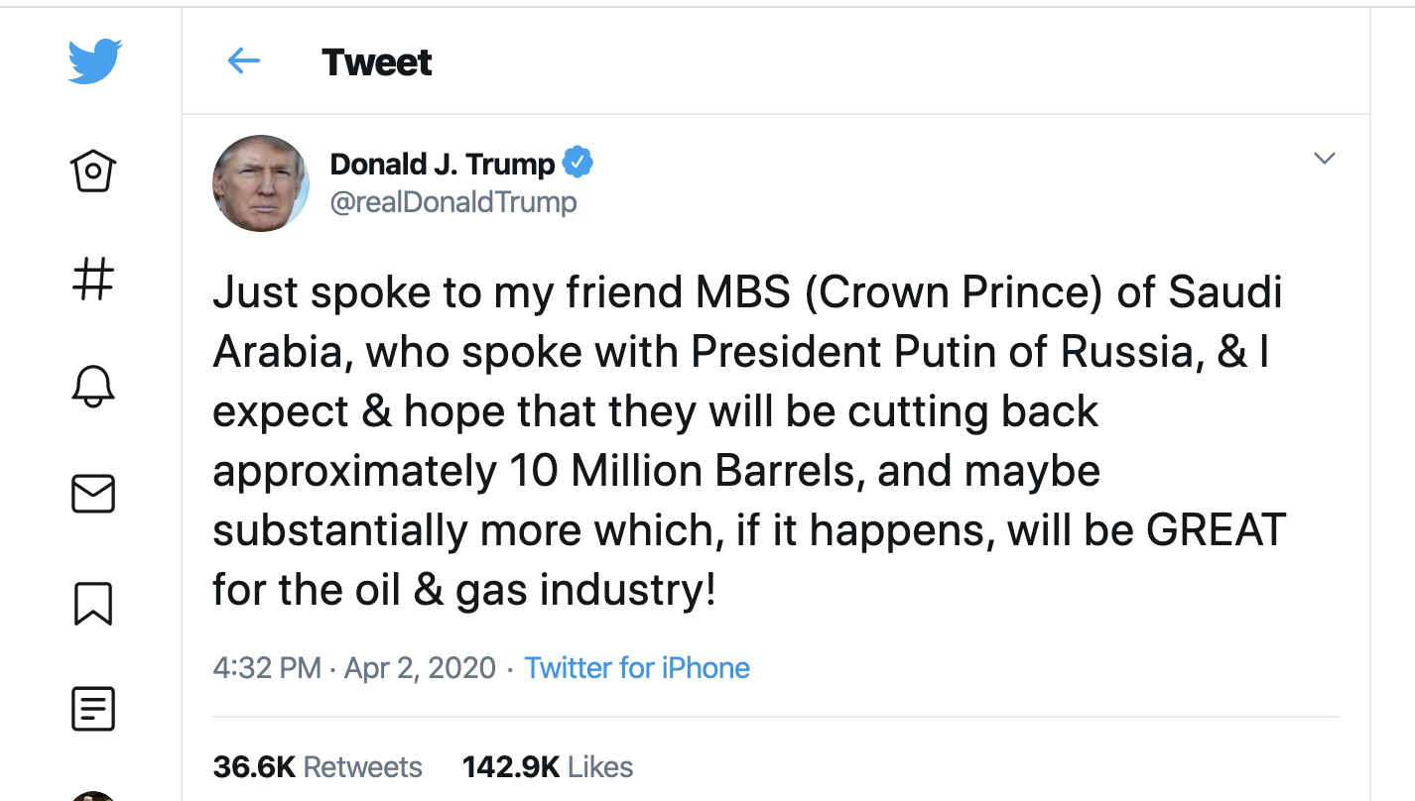Open Messages envelope icon

pyautogui.click(x=93, y=494)
